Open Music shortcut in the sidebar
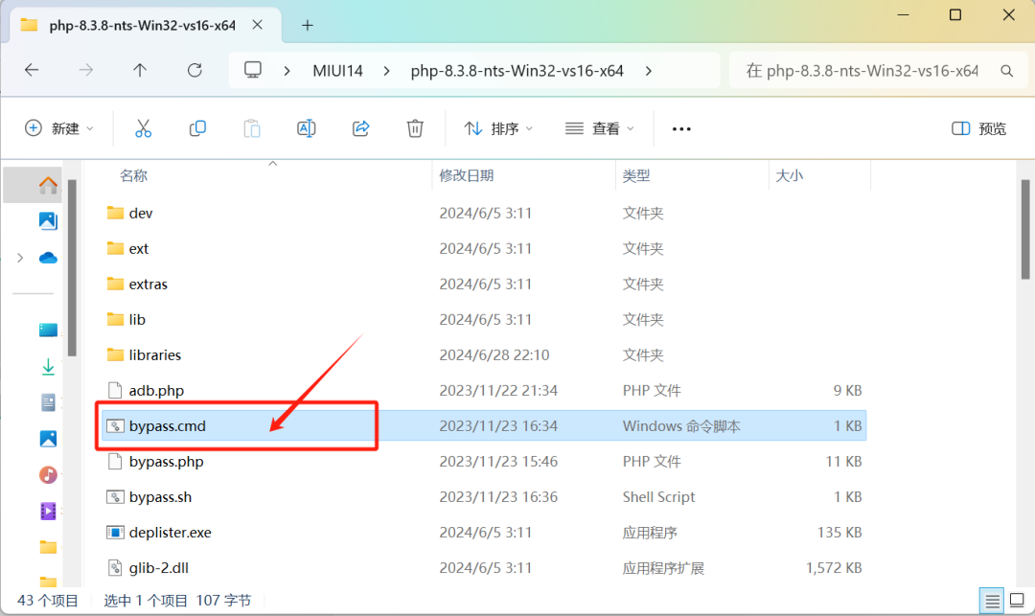This screenshot has height=616, width=1035. point(48,475)
